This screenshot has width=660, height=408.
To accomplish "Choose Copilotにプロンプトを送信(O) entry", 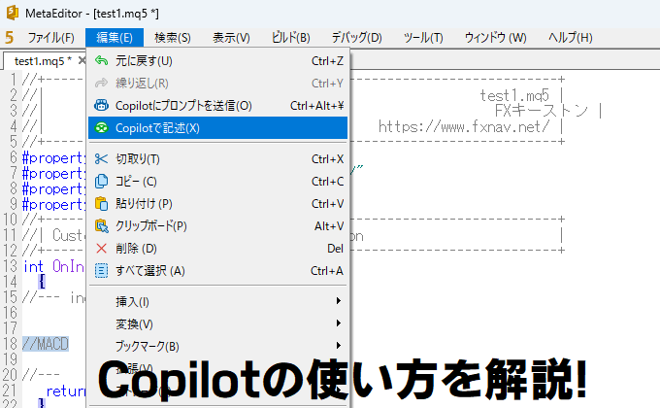I will tap(218, 105).
